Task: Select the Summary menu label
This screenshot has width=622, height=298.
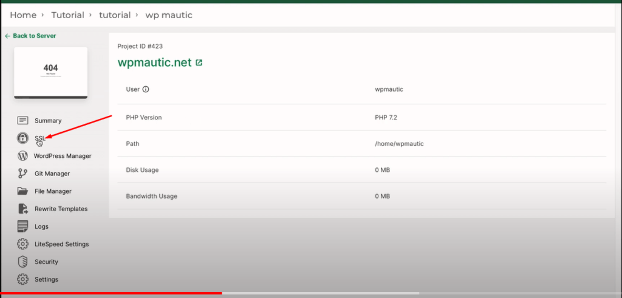Action: (x=48, y=120)
